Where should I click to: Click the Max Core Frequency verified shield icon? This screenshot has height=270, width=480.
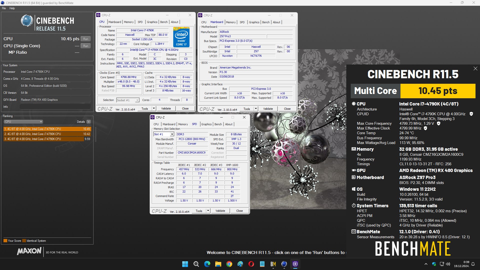tap(438, 123)
